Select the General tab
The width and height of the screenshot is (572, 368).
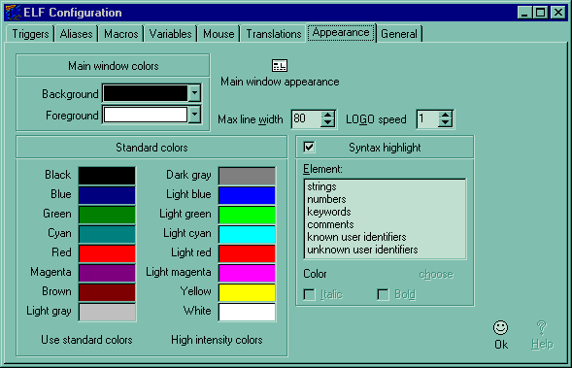[399, 34]
